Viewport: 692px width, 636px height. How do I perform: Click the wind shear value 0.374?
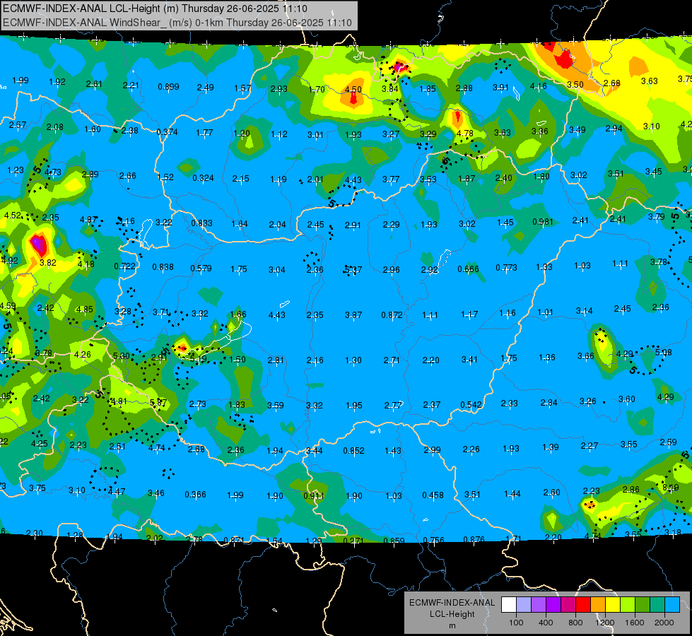point(168,131)
